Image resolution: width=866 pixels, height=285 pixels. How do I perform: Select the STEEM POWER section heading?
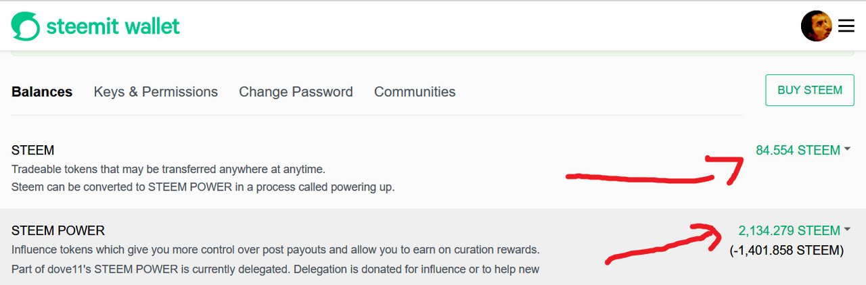pos(58,230)
